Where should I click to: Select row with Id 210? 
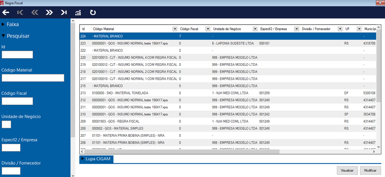[228, 114]
